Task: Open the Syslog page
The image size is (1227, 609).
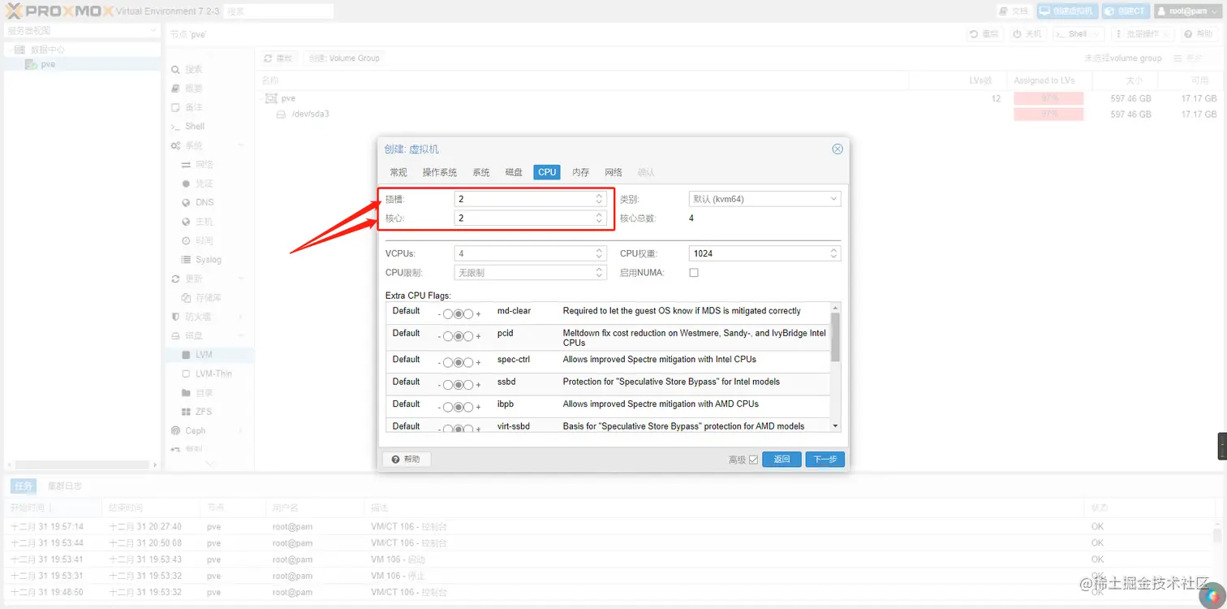Action: pyautogui.click(x=208, y=260)
